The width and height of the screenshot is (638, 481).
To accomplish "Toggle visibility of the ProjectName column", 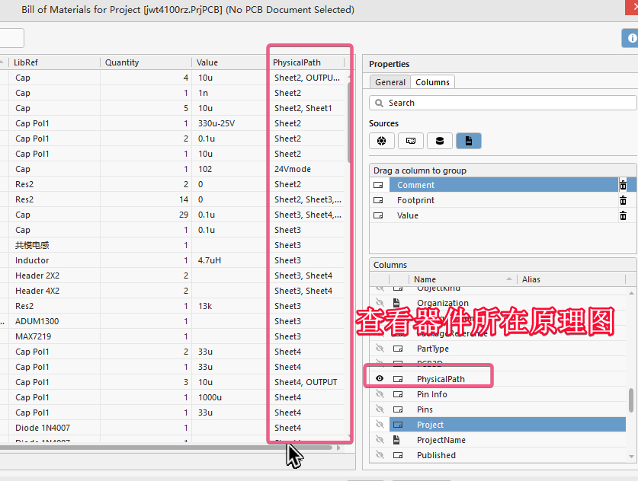I will 380,440.
